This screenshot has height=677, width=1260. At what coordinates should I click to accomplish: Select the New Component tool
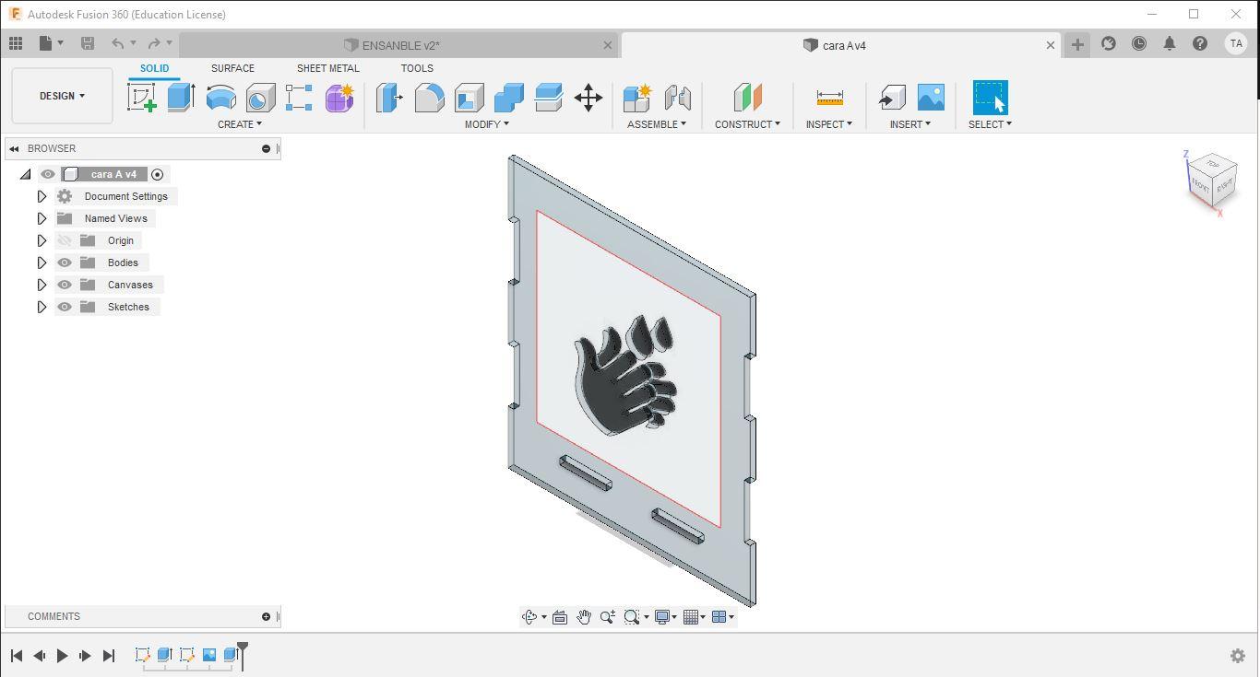(637, 98)
